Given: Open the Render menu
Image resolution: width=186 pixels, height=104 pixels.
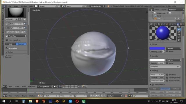Looking at the screenshot, I should pyautogui.click(x=16, y=6).
